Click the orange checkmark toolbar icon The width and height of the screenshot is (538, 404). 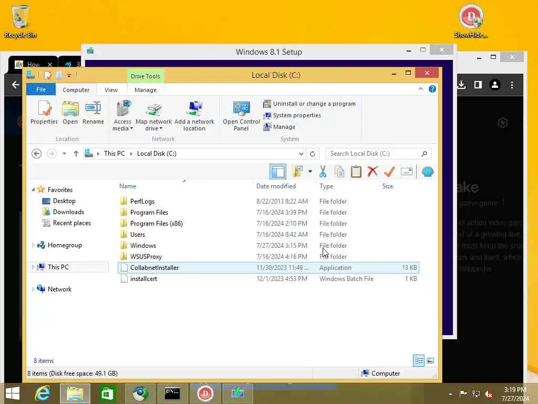(389, 171)
